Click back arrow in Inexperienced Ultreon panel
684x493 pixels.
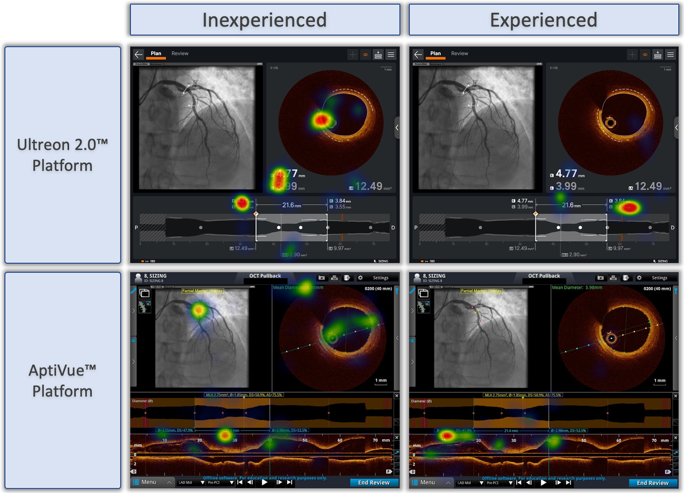pos(138,54)
